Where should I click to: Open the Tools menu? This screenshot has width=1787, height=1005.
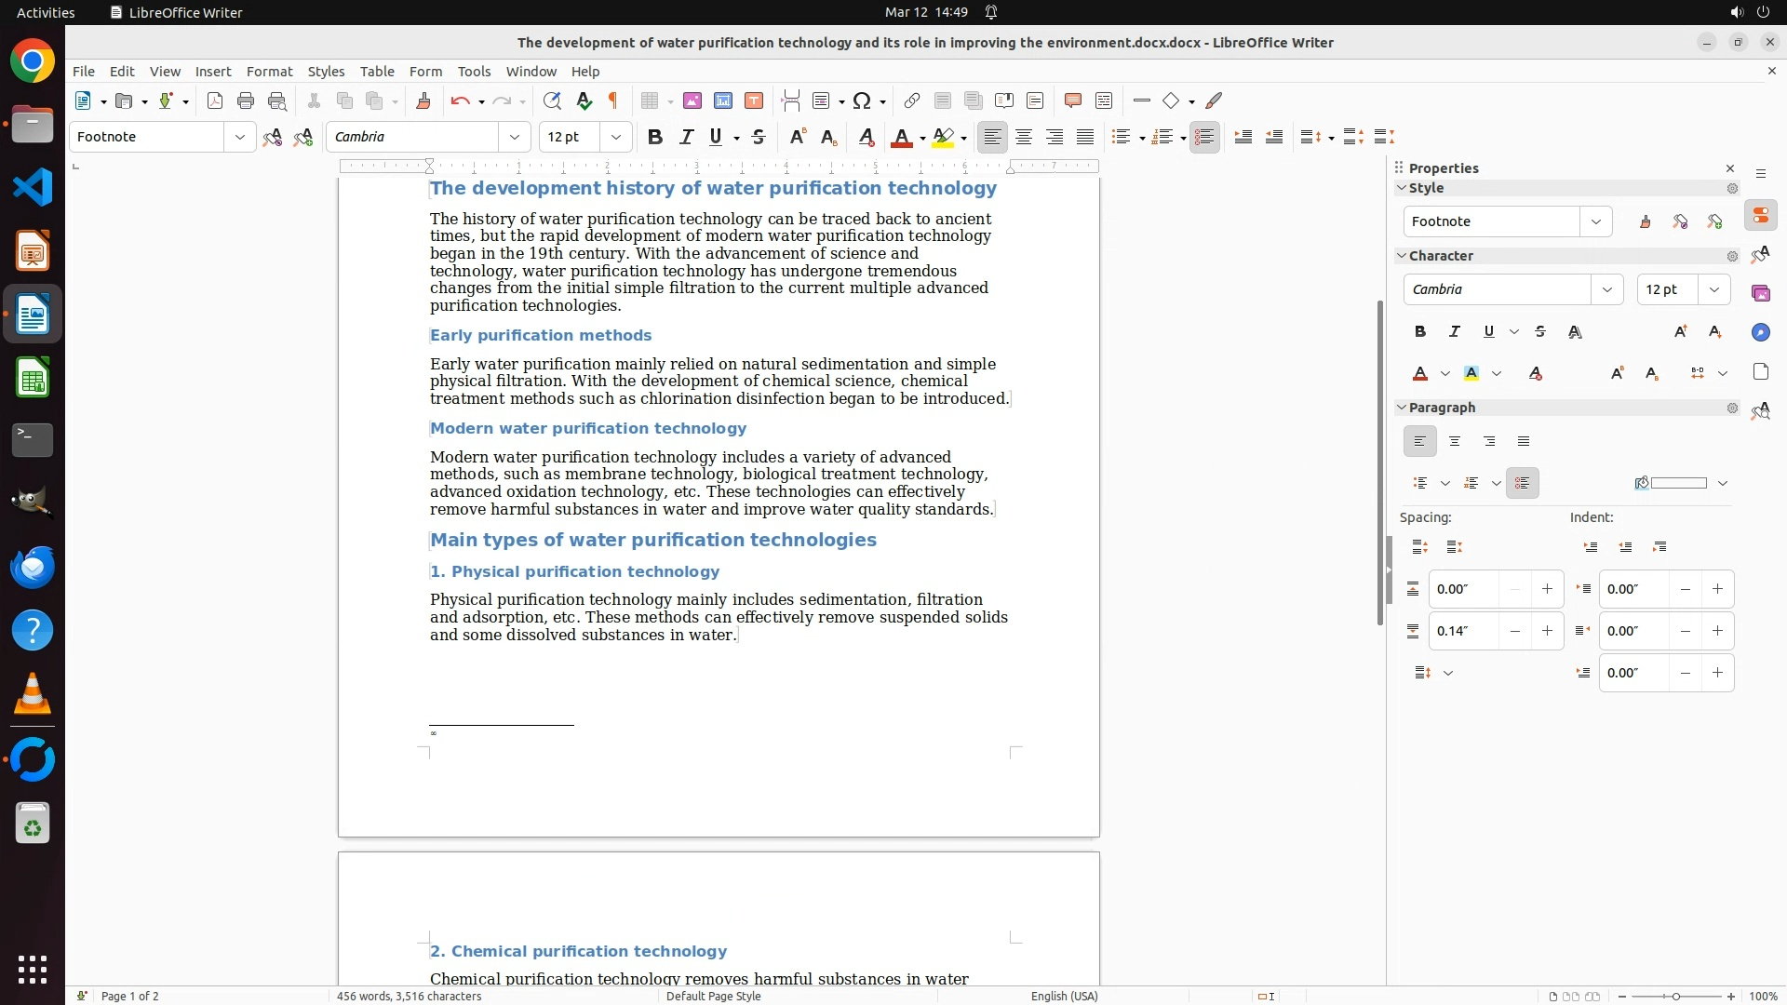click(x=474, y=72)
